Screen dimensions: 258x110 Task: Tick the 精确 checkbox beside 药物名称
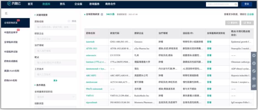point(69,21)
